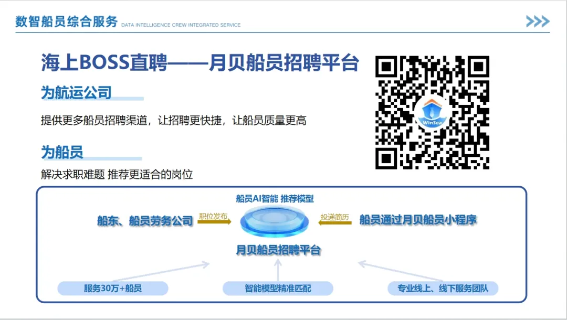The image size is (567, 320).
Task: Click 解决求职难题 推荐更适合的岗位 sentence
Action: pos(117,175)
